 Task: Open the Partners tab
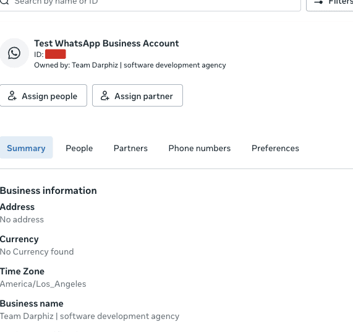[x=130, y=148]
